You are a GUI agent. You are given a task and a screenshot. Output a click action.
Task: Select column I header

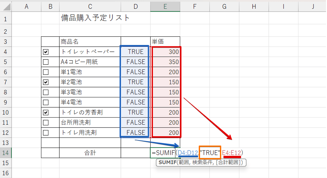coord(284,7)
